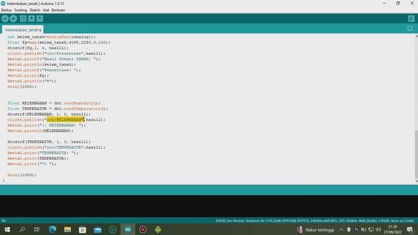Image resolution: width=418 pixels, height=235 pixels.
Task: Expand the tab options dropdown arrow
Action: click(410, 29)
